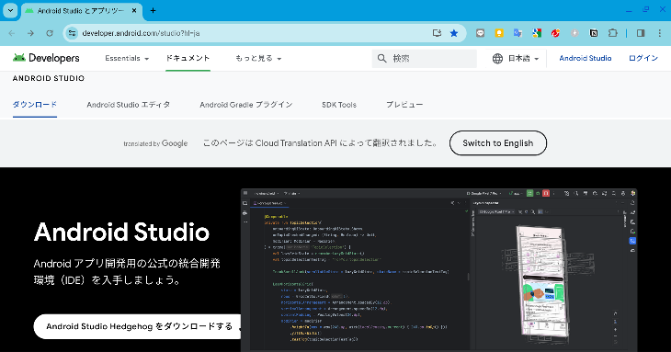
Task: Open the site information icon in address bar
Action: click(x=73, y=33)
